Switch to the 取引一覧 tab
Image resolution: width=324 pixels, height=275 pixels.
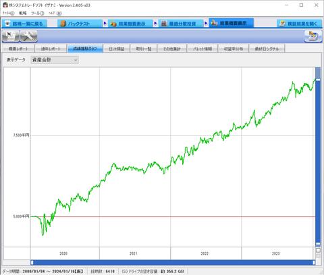click(x=144, y=49)
